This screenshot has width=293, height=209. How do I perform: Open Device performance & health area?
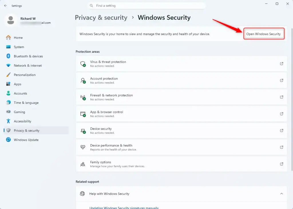pyautogui.click(x=181, y=147)
